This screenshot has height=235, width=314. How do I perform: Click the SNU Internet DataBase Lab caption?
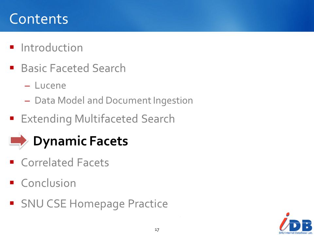click(296, 233)
